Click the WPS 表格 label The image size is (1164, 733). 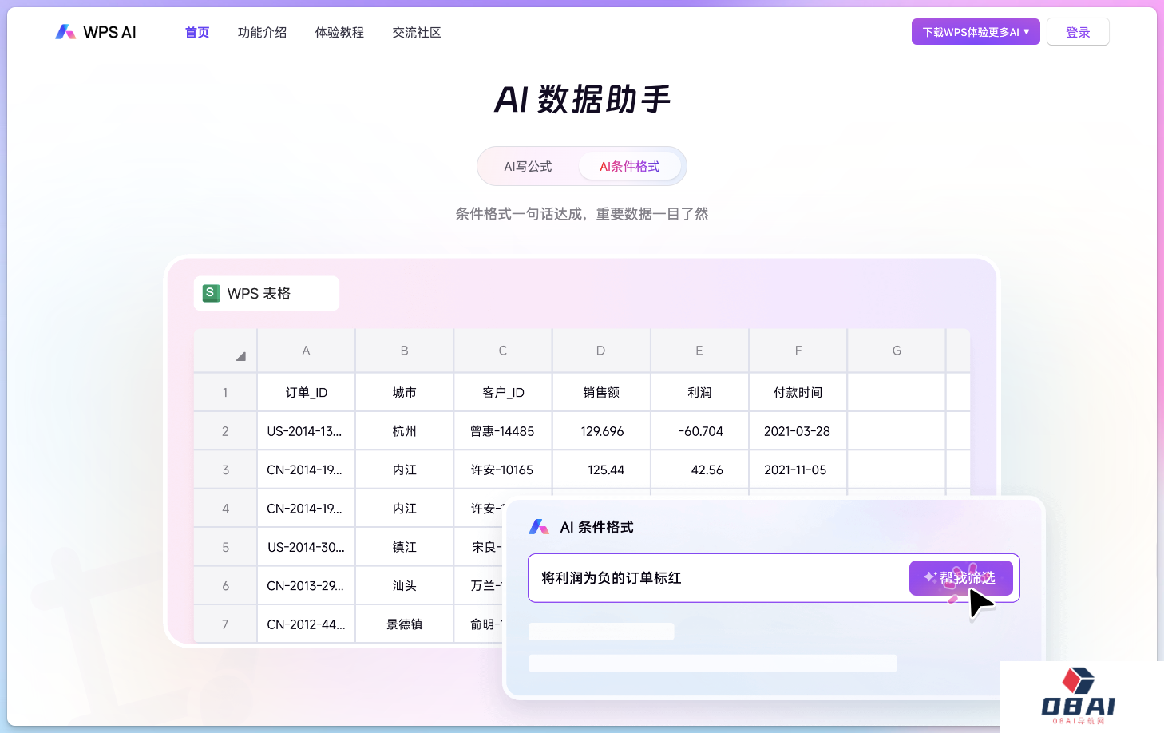pos(259,293)
